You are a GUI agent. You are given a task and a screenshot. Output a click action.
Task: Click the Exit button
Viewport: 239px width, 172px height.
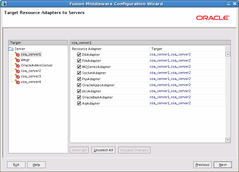coord(16,165)
